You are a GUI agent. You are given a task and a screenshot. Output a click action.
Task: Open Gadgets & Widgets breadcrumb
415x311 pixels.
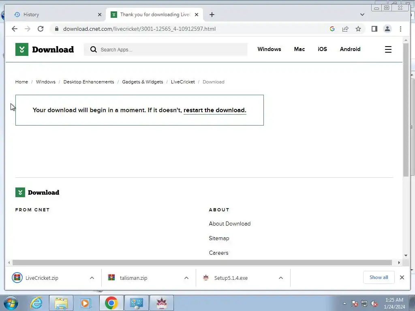(142, 82)
